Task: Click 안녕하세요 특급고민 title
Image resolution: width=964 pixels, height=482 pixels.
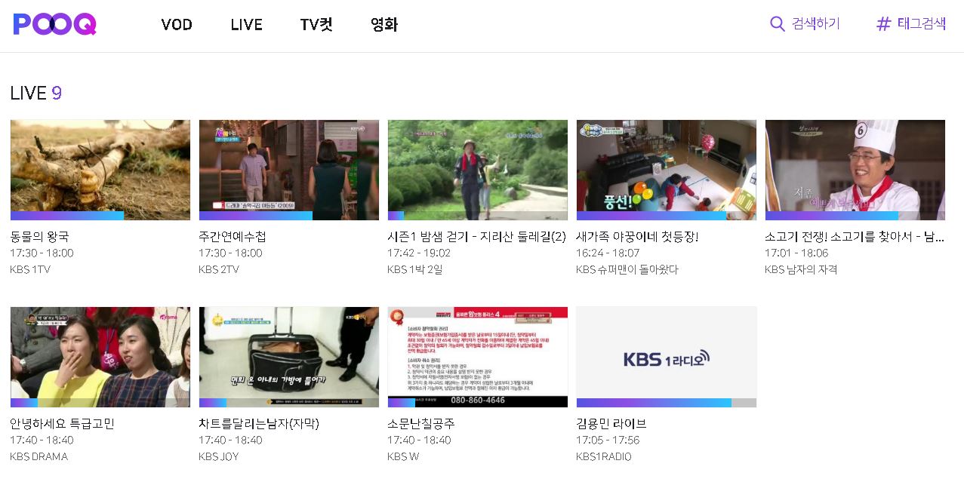Action: click(62, 424)
